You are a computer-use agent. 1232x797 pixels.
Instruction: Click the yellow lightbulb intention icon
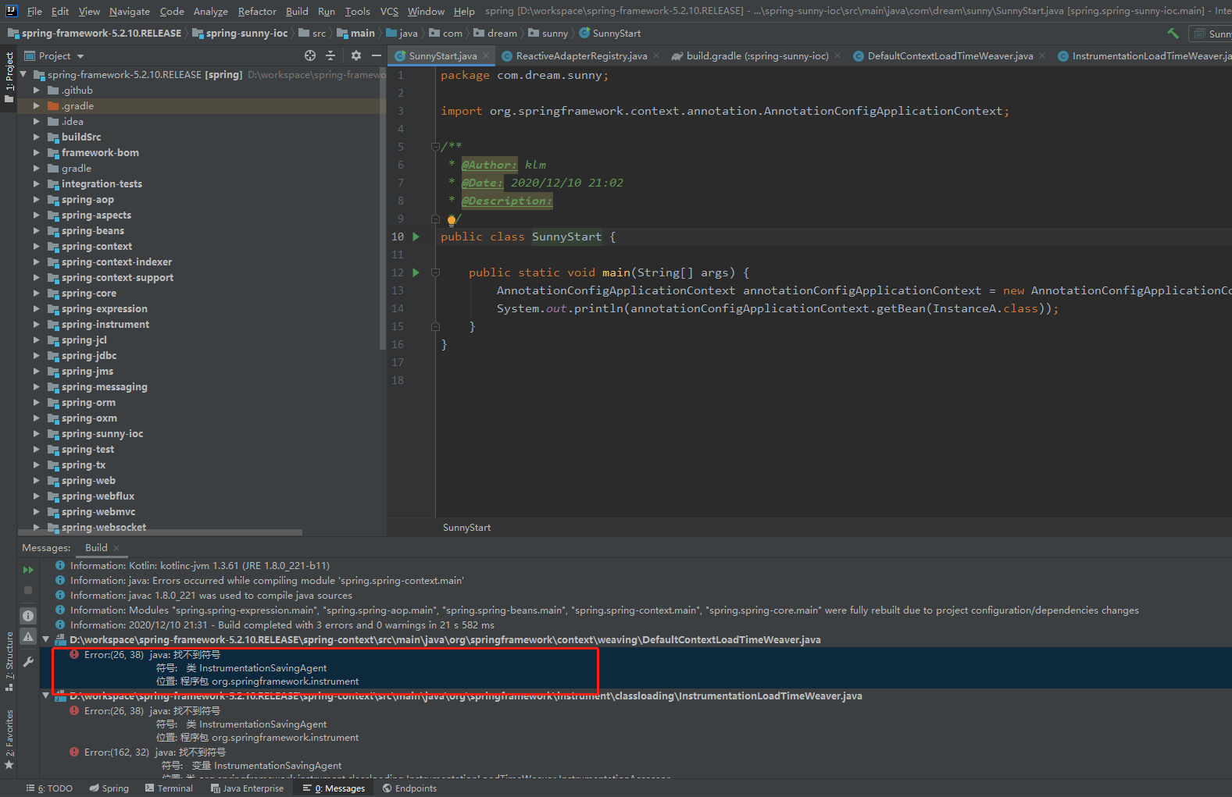click(452, 220)
